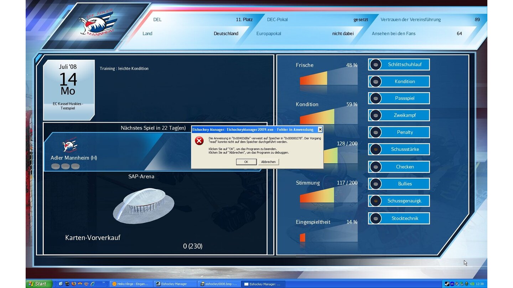Click the Adler Mannheim club logo

(98, 24)
